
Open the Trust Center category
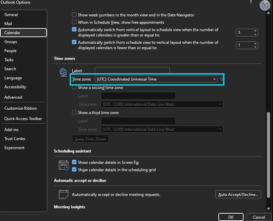click(23, 139)
